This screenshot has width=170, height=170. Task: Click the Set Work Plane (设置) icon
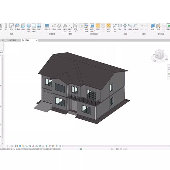153,26
